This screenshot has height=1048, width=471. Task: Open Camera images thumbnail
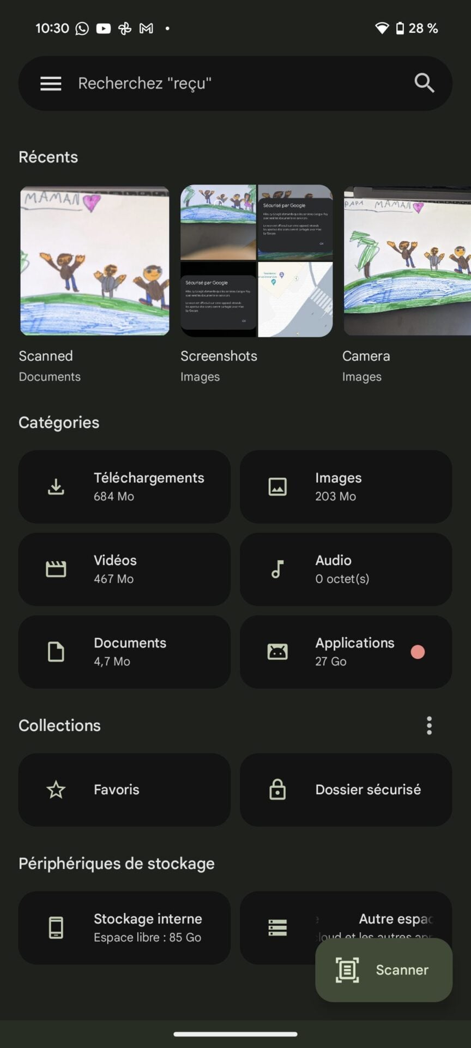coord(407,261)
